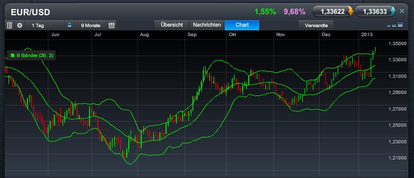Click the Jun label on time axis
The height and width of the screenshot is (178, 414).
tap(55, 35)
